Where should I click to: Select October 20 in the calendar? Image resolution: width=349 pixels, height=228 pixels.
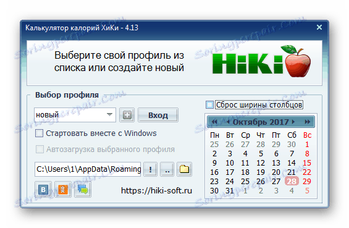276,172
